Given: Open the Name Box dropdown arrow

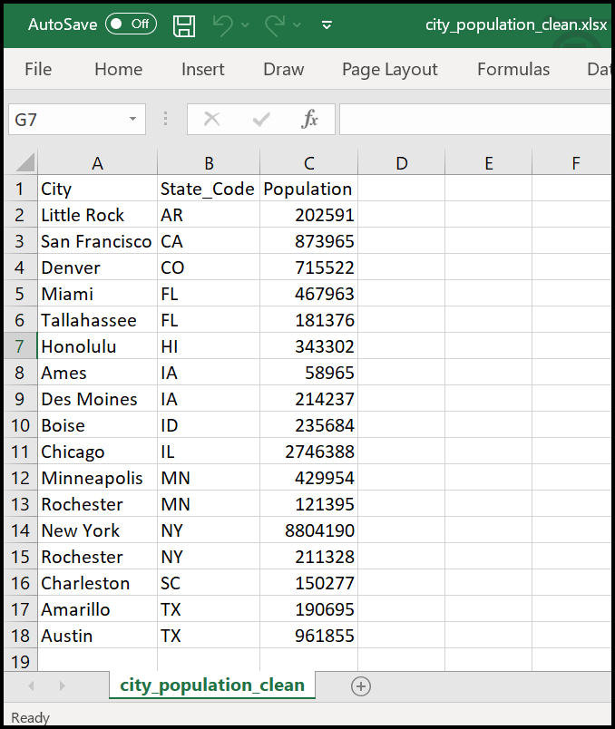Looking at the screenshot, I should [x=133, y=119].
